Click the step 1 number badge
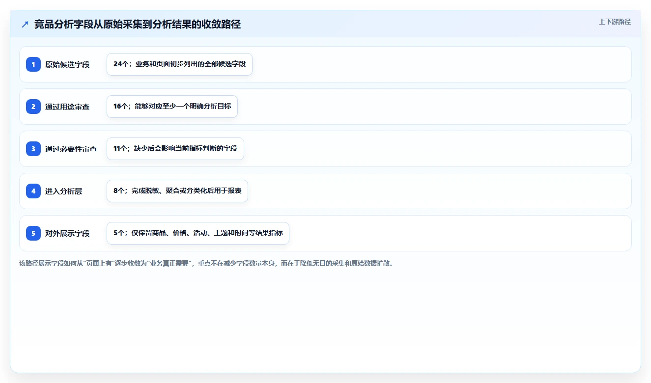 pyautogui.click(x=33, y=64)
